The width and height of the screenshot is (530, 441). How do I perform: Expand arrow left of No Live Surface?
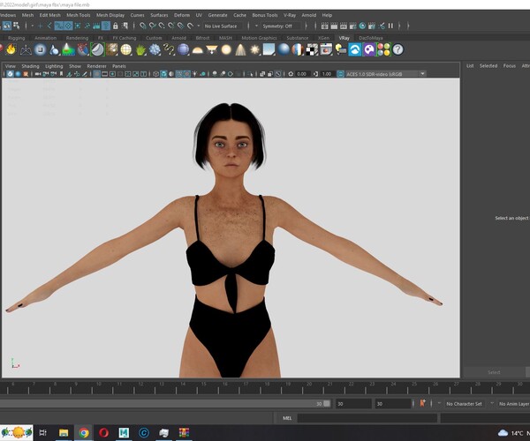point(199,26)
